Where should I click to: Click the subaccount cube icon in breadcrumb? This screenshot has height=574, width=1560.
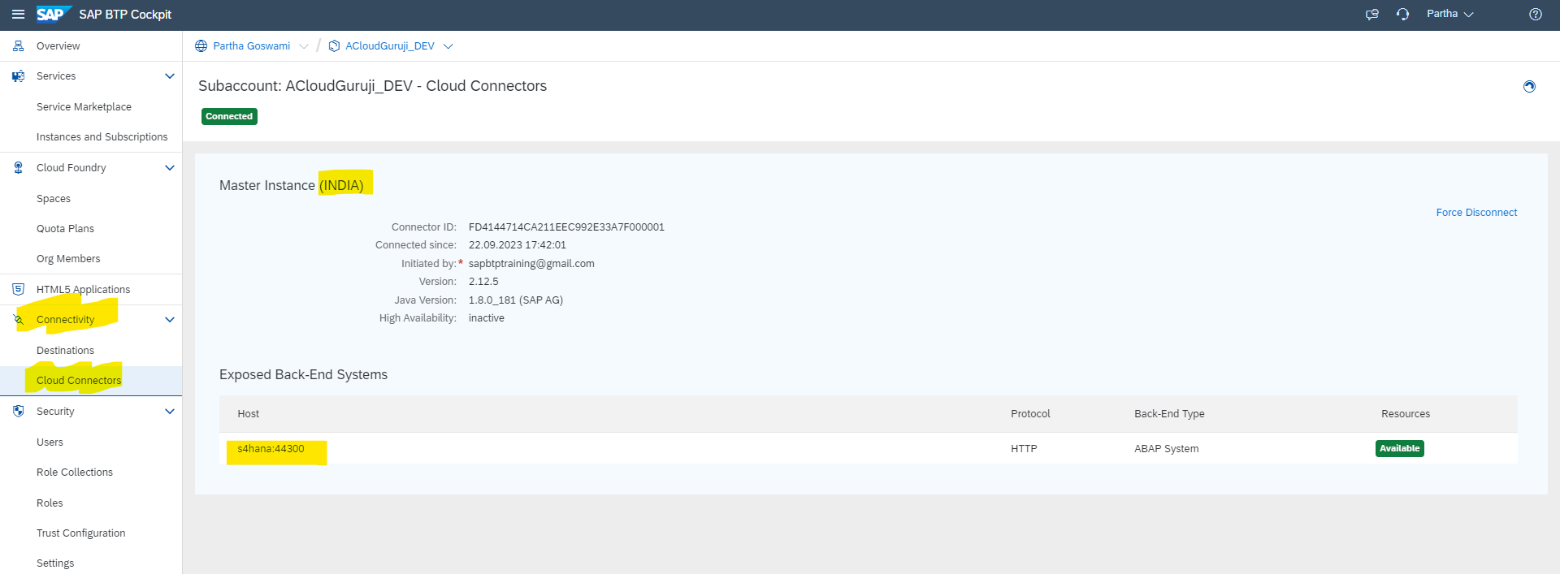tap(334, 46)
